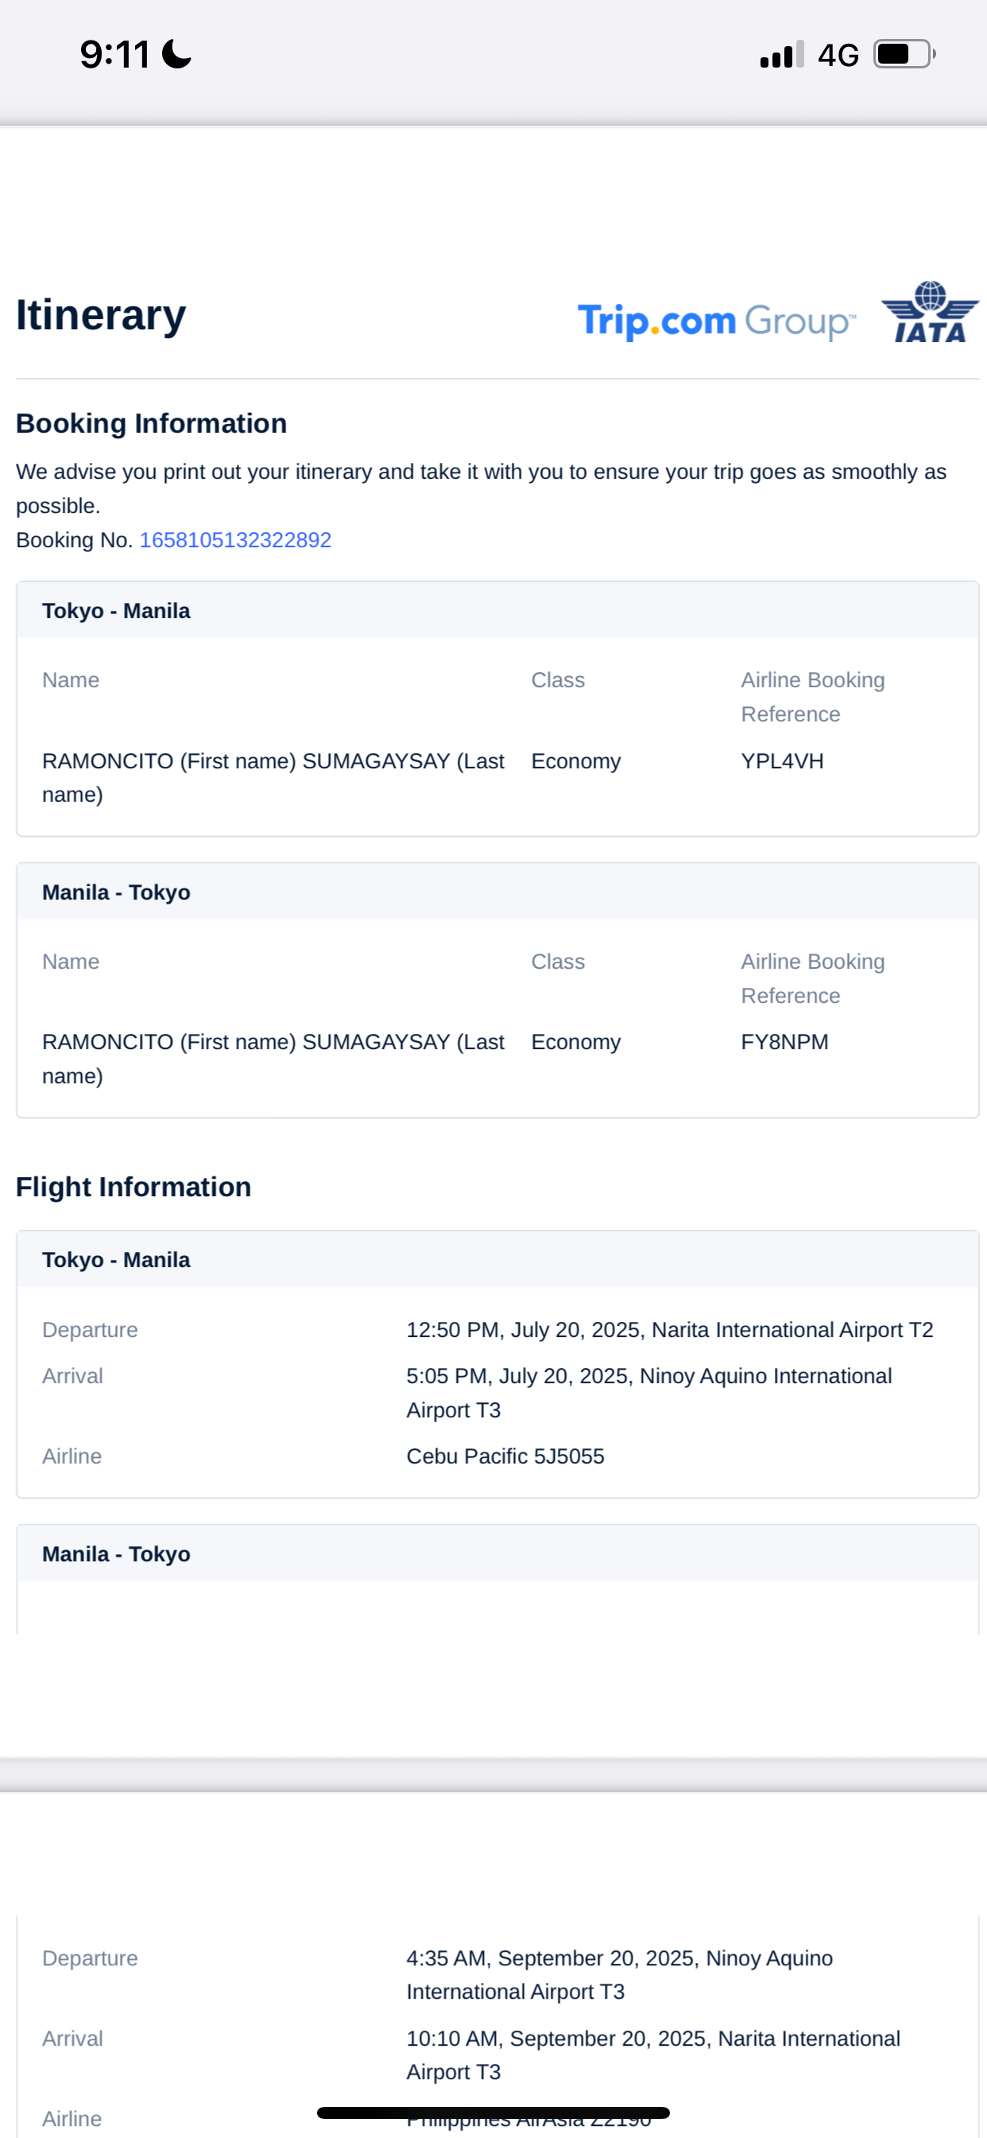The image size is (987, 2138).
Task: Open booking number 1658105132322892 link
Action: pos(234,540)
